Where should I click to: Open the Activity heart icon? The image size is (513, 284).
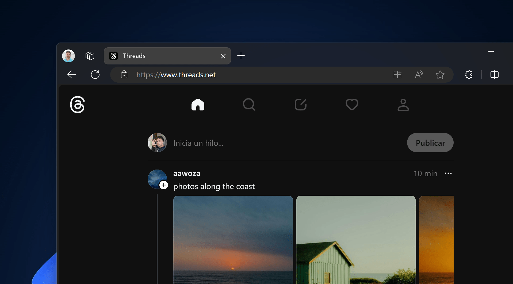[x=351, y=105]
